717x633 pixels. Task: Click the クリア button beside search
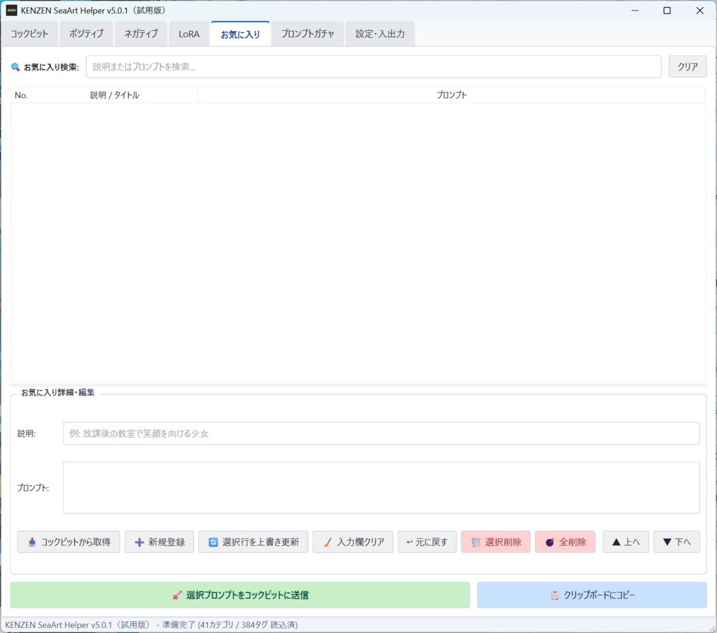688,67
